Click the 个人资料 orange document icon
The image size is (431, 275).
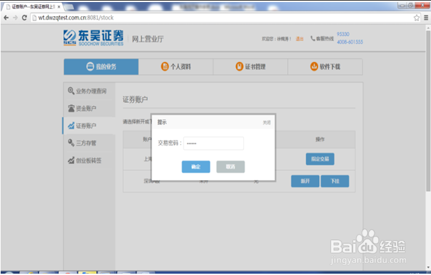(x=165, y=67)
